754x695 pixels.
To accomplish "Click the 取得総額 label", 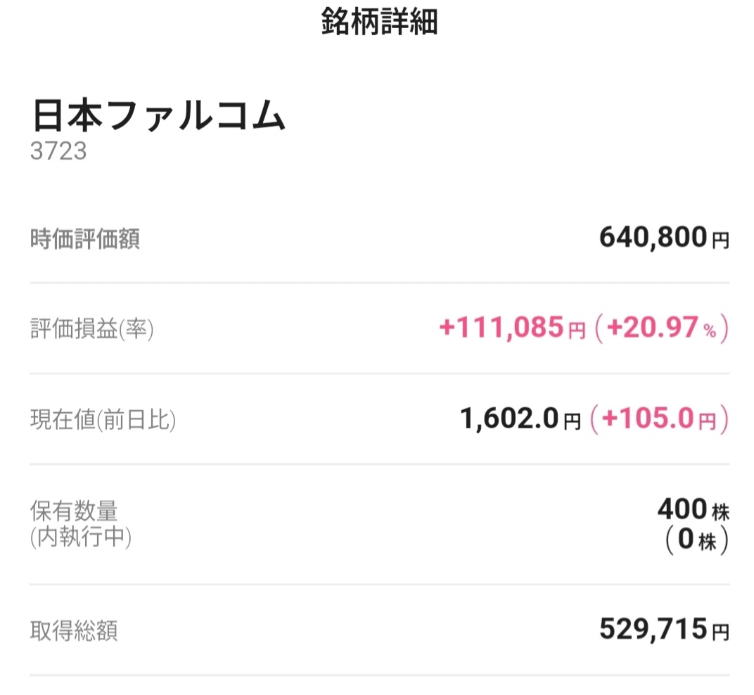I will coord(74,630).
